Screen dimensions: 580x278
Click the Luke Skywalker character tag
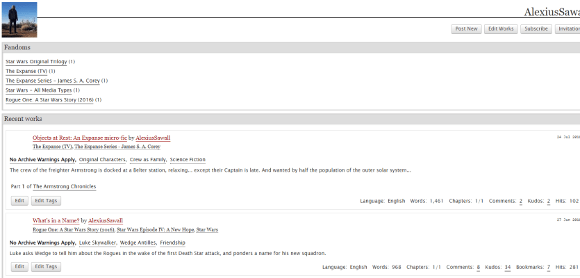(x=97, y=243)
